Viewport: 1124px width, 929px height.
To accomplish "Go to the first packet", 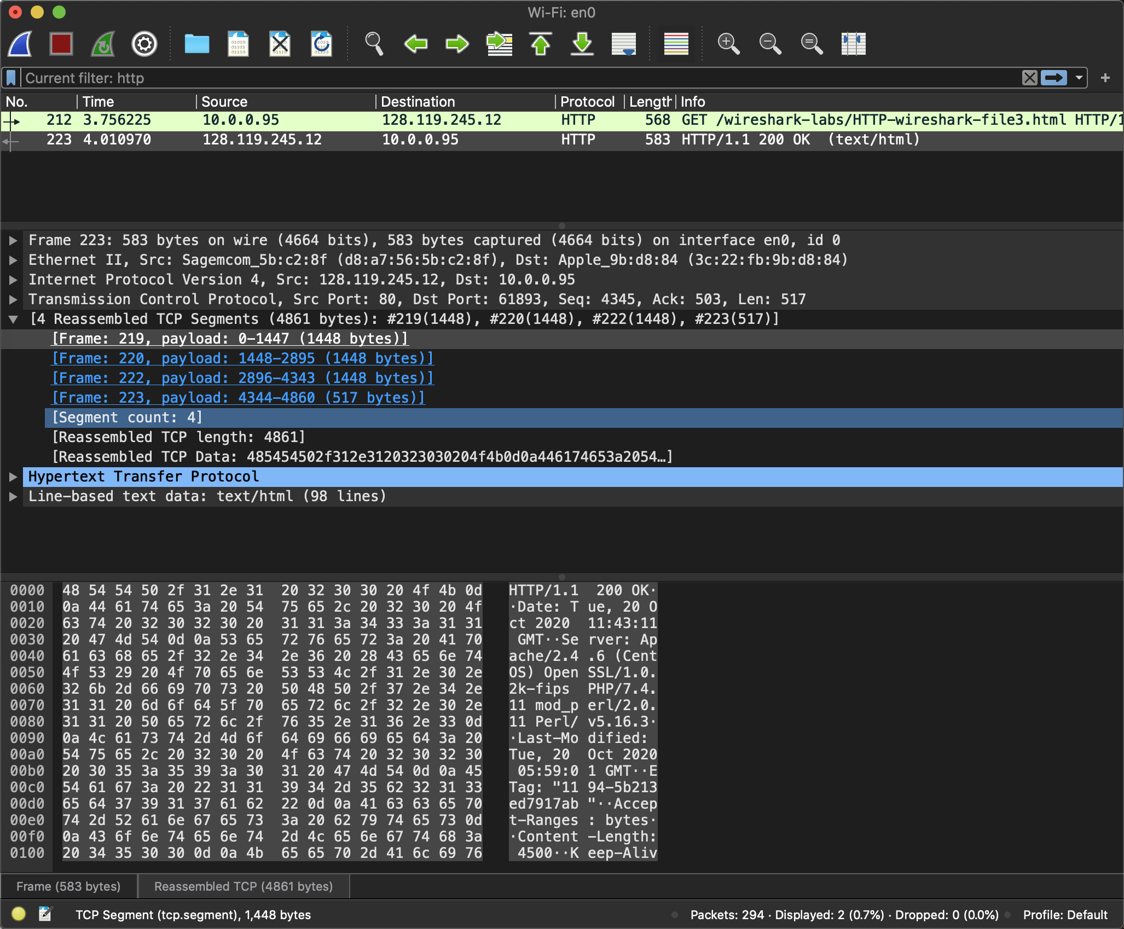I will click(x=541, y=44).
